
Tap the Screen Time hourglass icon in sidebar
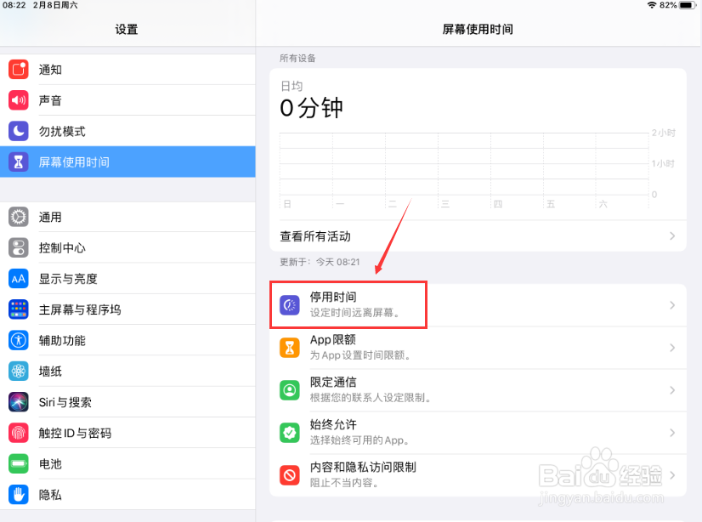tap(19, 162)
